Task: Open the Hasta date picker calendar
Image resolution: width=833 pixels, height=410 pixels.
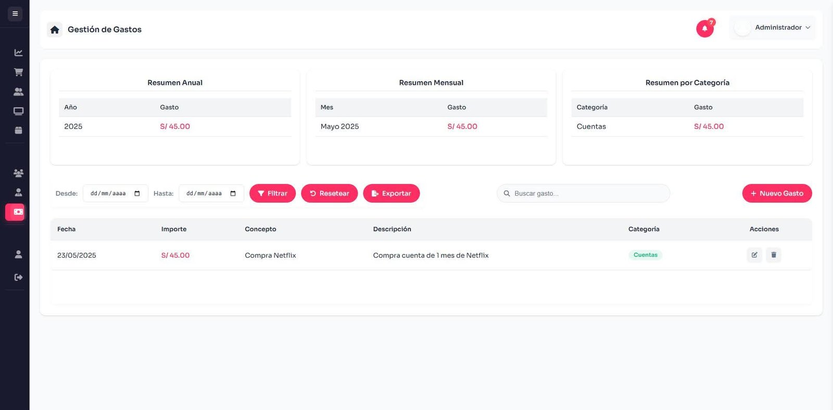Action: pyautogui.click(x=233, y=194)
